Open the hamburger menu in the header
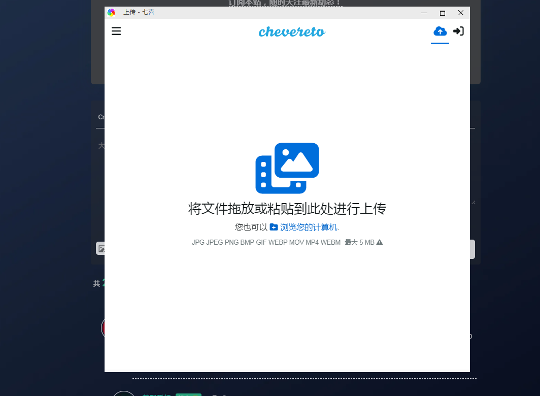 click(x=116, y=31)
